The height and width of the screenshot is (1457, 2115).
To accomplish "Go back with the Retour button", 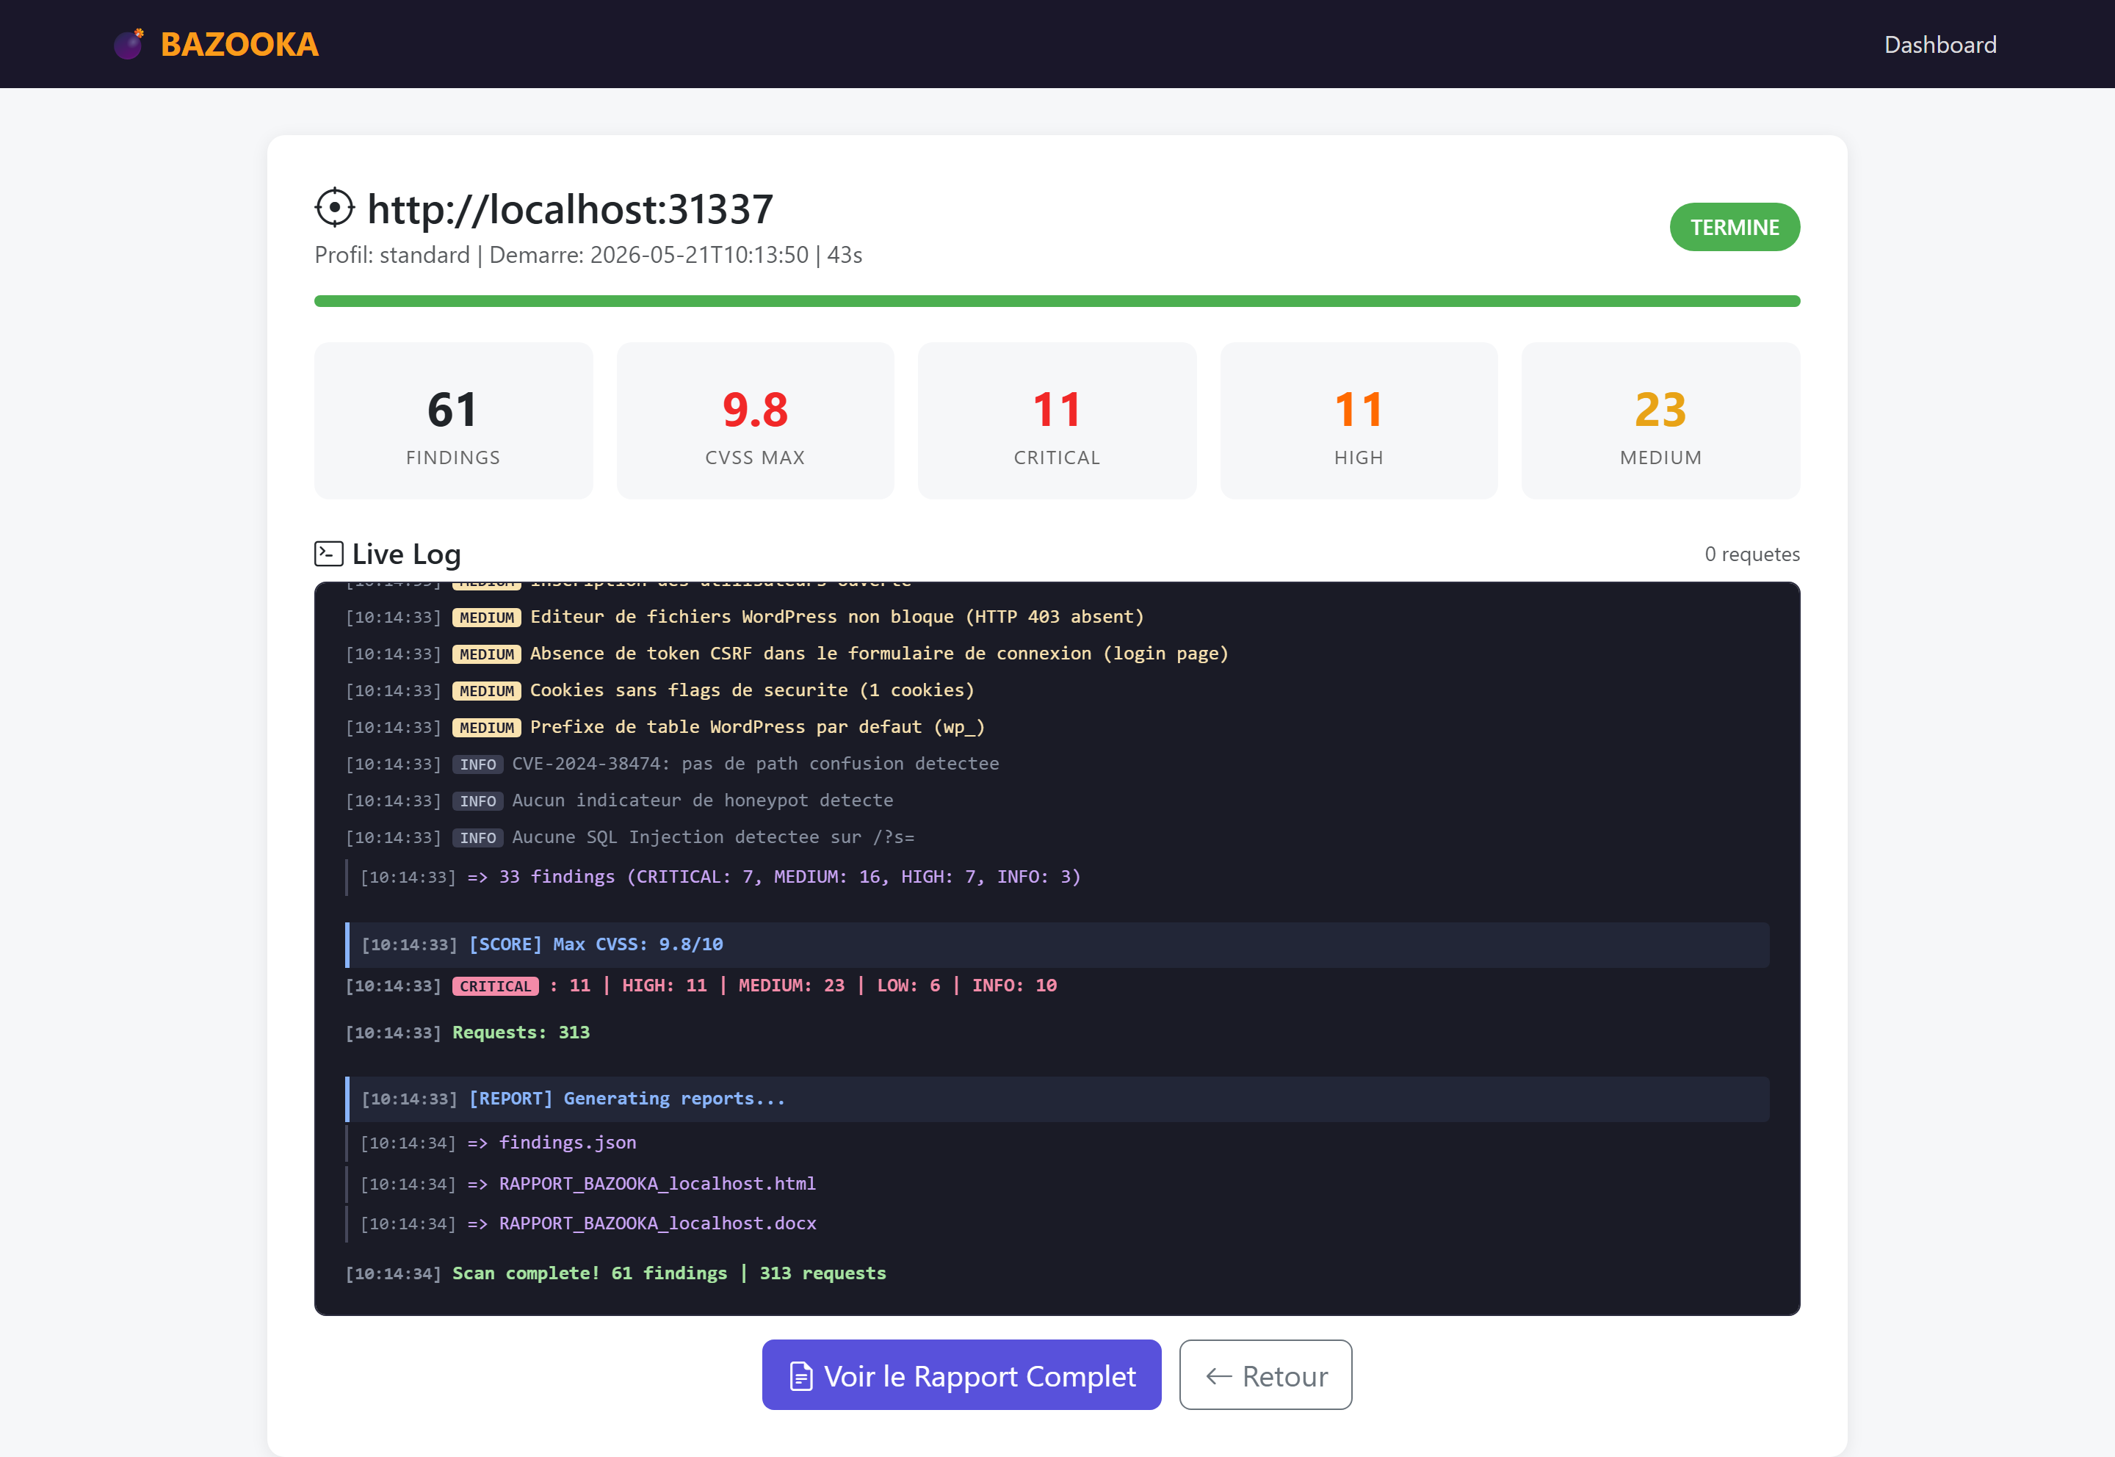I will 1265,1375.
